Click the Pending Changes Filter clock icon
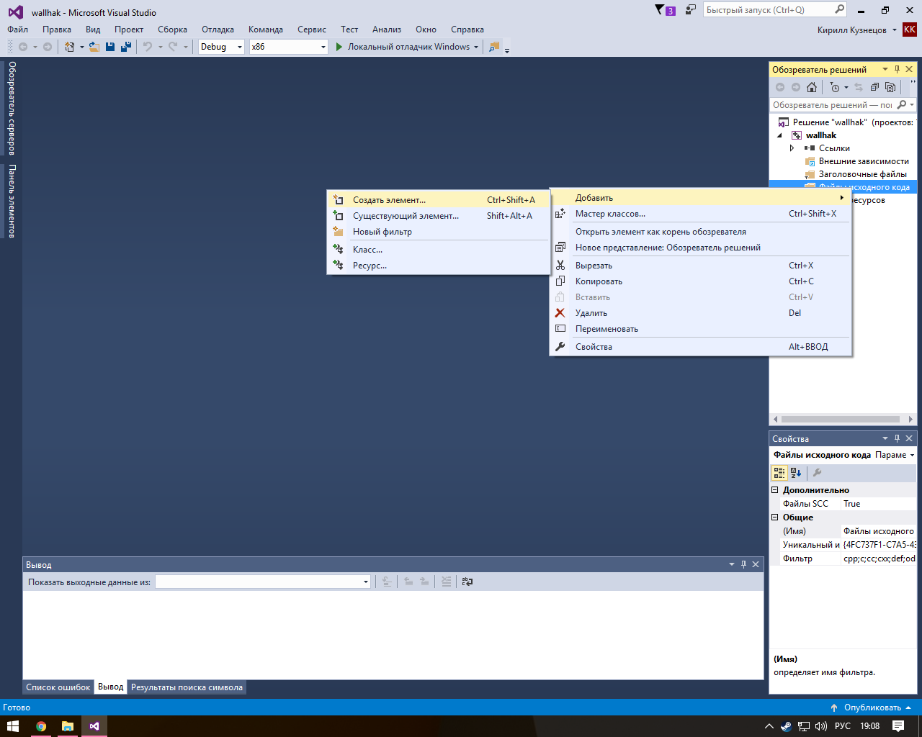922x737 pixels. pyautogui.click(x=834, y=87)
